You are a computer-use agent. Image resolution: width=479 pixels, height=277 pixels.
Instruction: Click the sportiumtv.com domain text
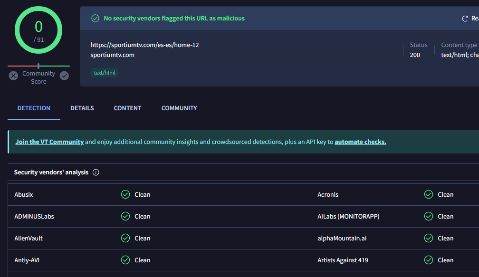[113, 55]
